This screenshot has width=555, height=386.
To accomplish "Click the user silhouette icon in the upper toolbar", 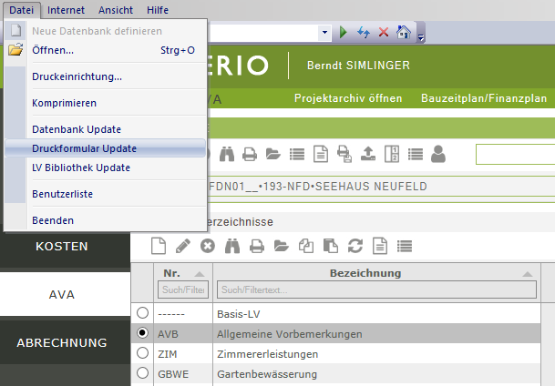I will coord(438,154).
